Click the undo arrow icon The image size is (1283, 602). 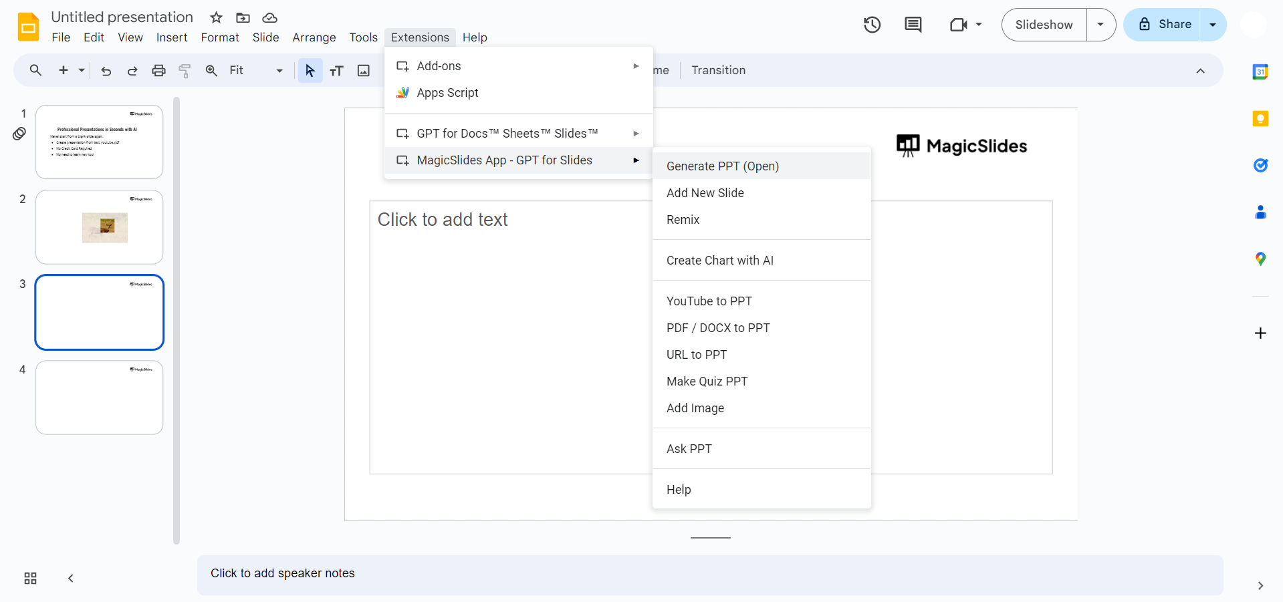pos(106,71)
